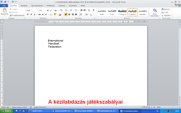Shrink font size with smaller A icon
The width and height of the screenshot is (181, 113).
[51, 10]
